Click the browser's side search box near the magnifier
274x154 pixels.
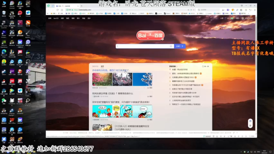(209, 10)
